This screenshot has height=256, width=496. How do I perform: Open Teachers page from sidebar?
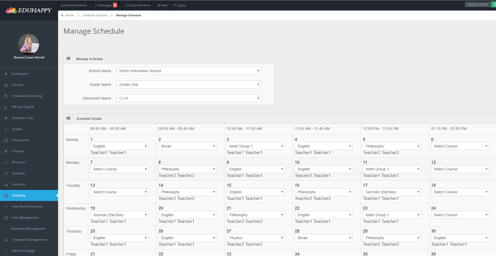(x=29, y=184)
